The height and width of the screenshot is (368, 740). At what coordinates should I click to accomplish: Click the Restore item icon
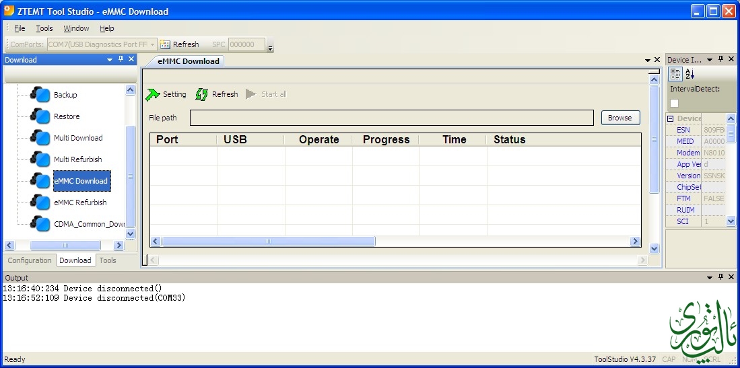pyautogui.click(x=40, y=116)
